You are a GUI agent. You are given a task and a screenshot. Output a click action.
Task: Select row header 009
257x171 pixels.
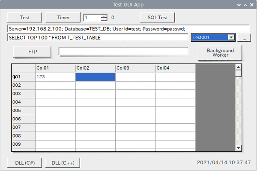pyautogui.click(x=24, y=144)
